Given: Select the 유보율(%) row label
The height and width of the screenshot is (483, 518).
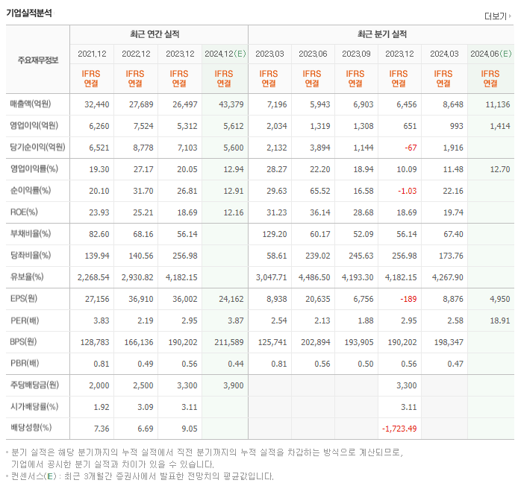Looking at the screenshot, I should pyautogui.click(x=27, y=277).
